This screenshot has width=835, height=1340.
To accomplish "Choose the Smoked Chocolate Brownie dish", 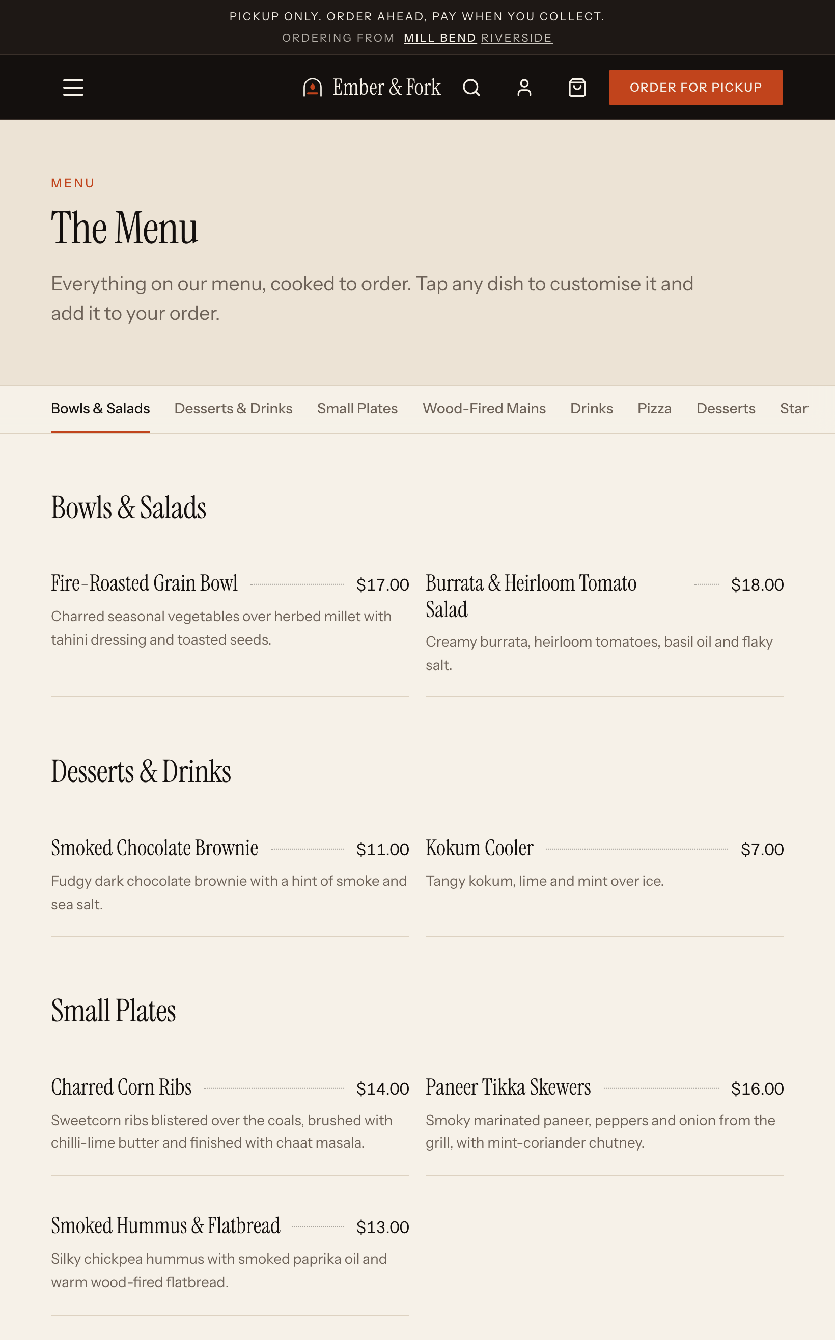I will click(x=230, y=879).
